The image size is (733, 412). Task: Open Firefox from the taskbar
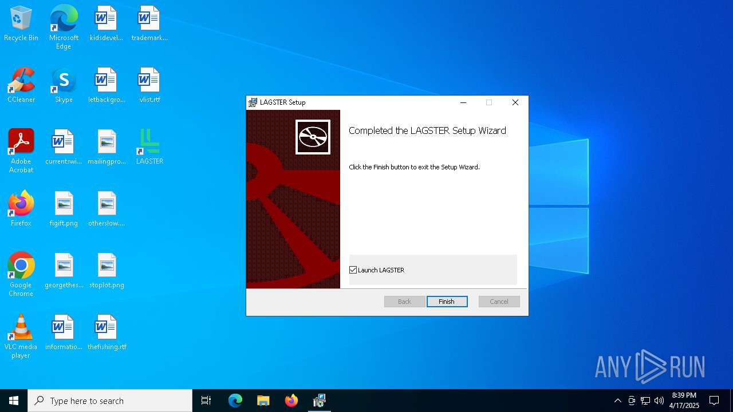point(291,401)
